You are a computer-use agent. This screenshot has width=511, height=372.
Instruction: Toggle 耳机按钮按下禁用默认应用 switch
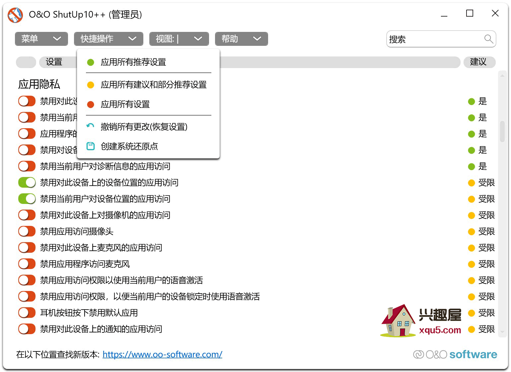[27, 313]
